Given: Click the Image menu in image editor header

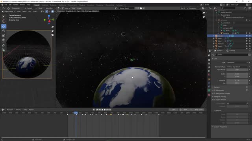Looking at the screenshot, I should pyautogui.click(x=79, y=8).
